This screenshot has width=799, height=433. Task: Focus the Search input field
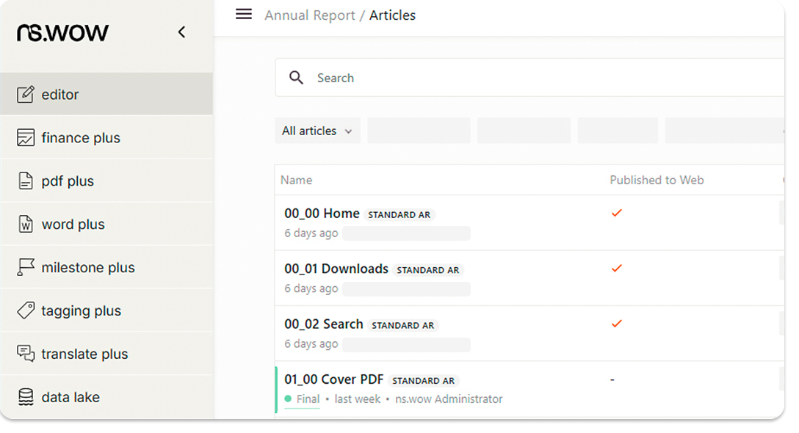coord(514,78)
